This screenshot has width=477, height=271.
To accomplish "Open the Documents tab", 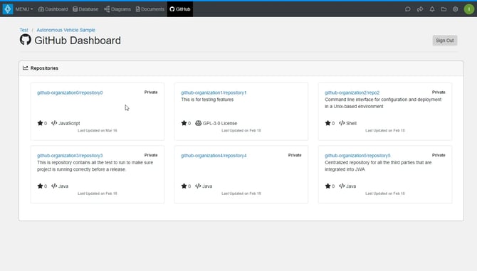I will (150, 9).
